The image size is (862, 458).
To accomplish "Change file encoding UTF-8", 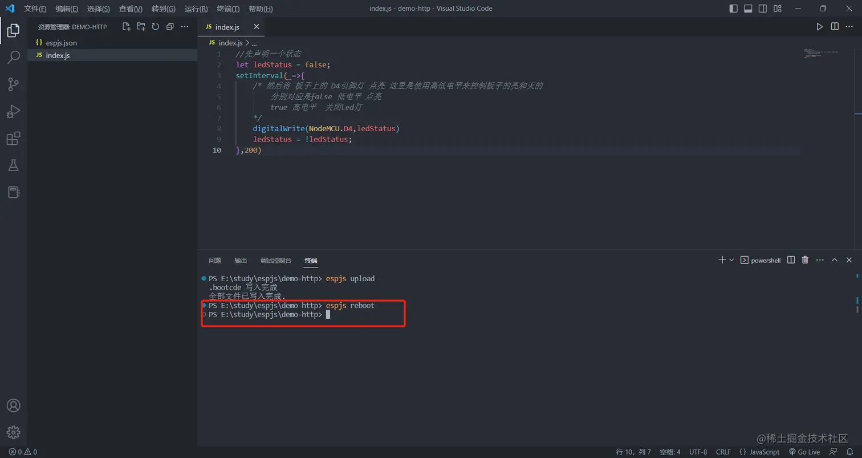I will click(698, 452).
